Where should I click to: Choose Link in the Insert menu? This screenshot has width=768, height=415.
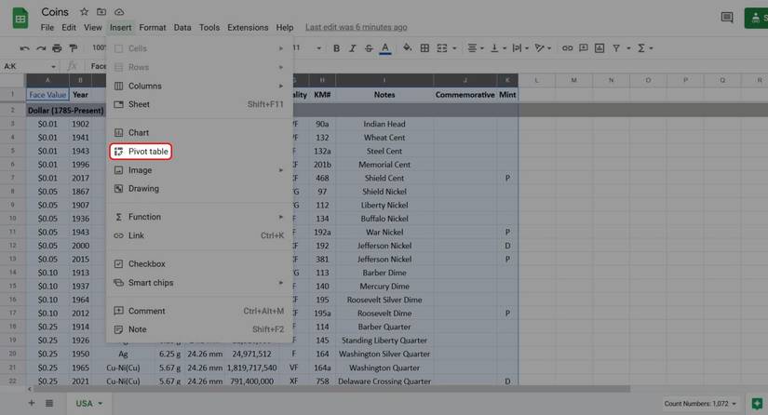(199, 235)
